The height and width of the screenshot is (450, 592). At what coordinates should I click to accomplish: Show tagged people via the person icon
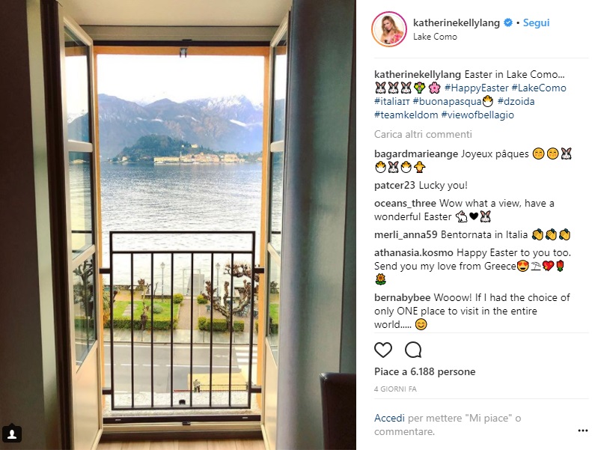[x=12, y=434]
